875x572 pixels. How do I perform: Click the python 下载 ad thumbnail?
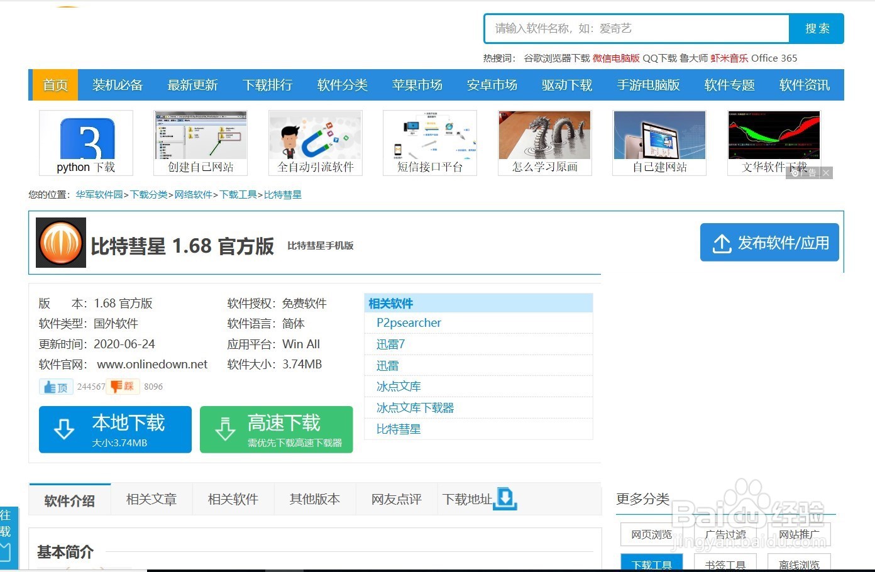tap(86, 143)
